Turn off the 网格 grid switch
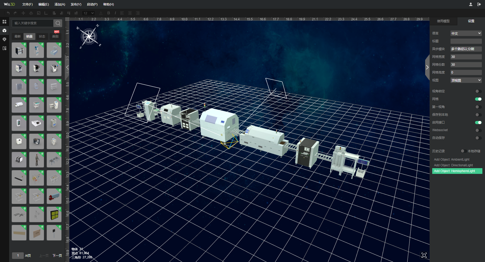Image resolution: width=485 pixels, height=262 pixels. click(x=478, y=99)
